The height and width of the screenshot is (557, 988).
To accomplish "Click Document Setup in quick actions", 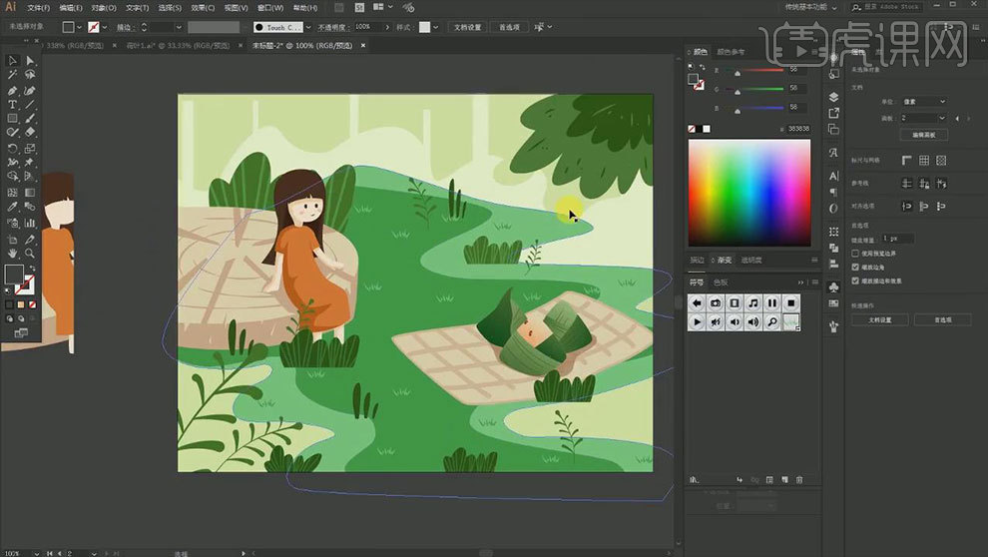I will tap(879, 320).
